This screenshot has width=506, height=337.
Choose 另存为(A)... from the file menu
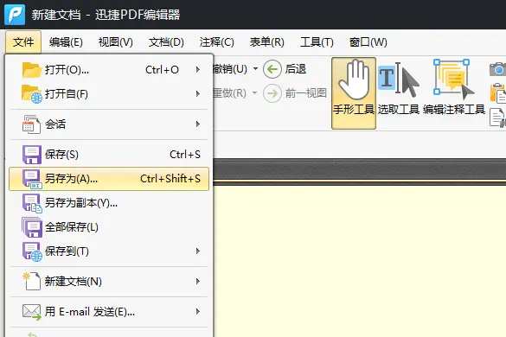(x=109, y=179)
